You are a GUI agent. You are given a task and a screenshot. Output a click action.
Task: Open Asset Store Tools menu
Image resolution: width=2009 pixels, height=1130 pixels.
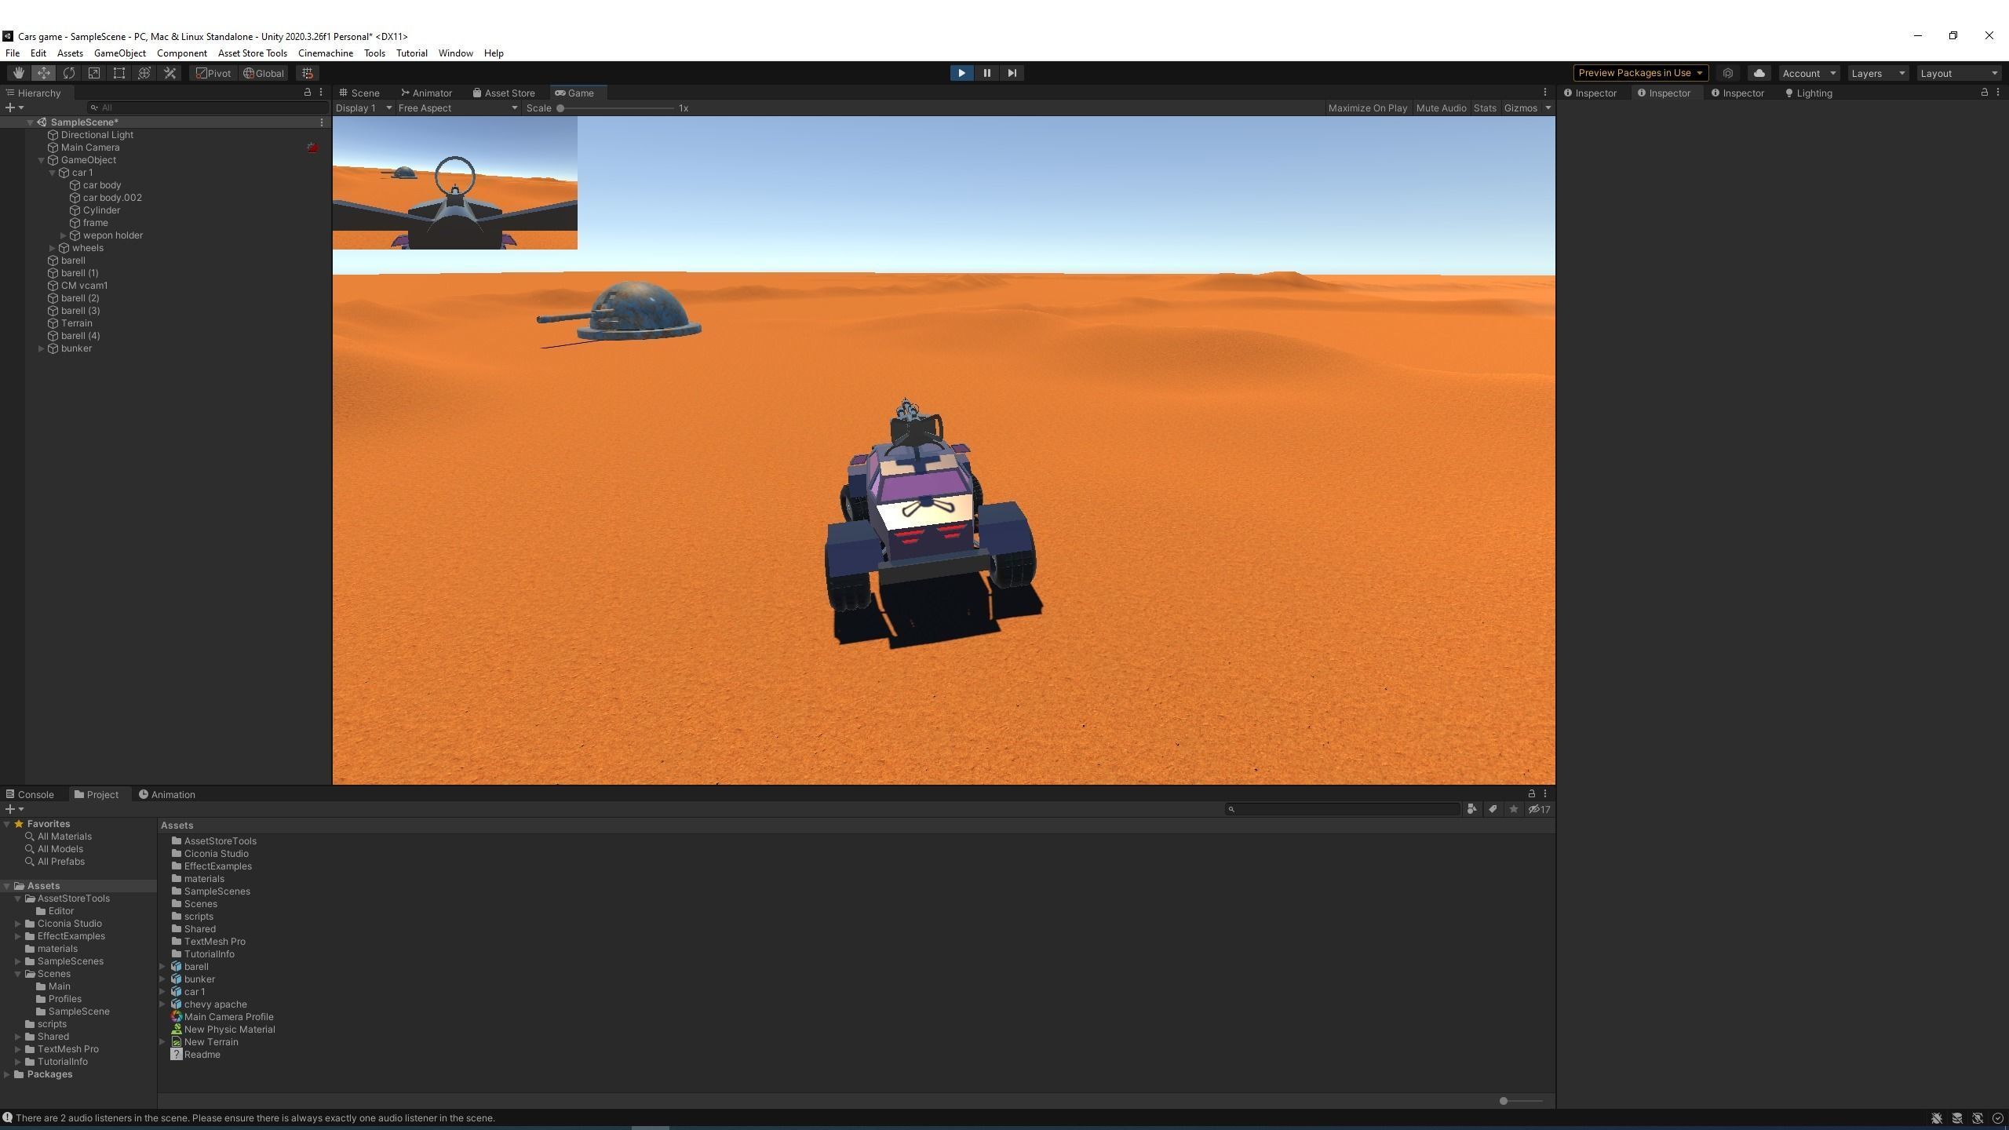[x=253, y=53]
